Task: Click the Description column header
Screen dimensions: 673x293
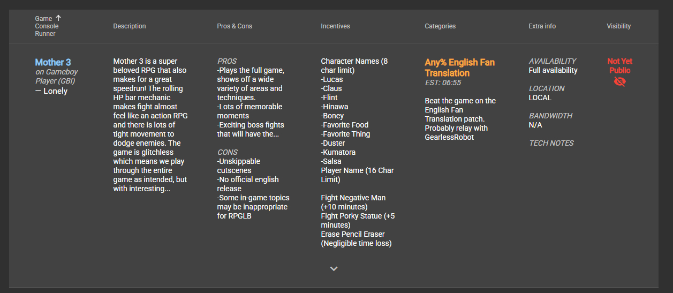Action: coord(129,26)
